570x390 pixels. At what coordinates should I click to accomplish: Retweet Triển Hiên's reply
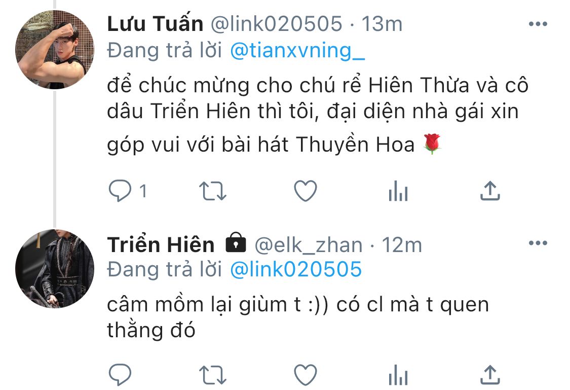[213, 375]
